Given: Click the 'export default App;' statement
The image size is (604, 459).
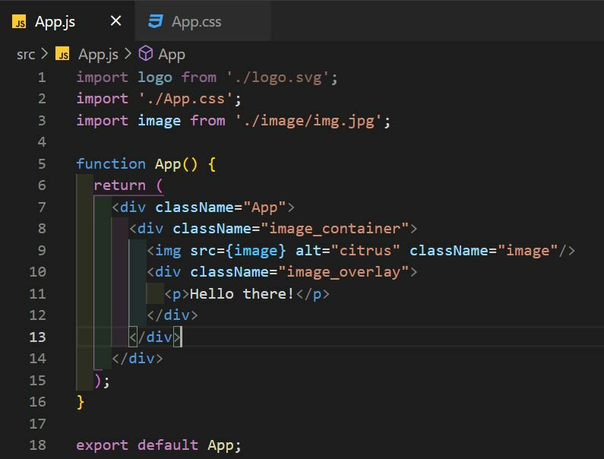Looking at the screenshot, I should [x=159, y=445].
